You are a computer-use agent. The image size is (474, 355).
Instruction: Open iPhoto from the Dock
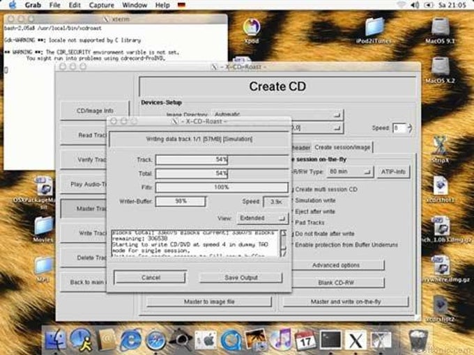(x=256, y=340)
